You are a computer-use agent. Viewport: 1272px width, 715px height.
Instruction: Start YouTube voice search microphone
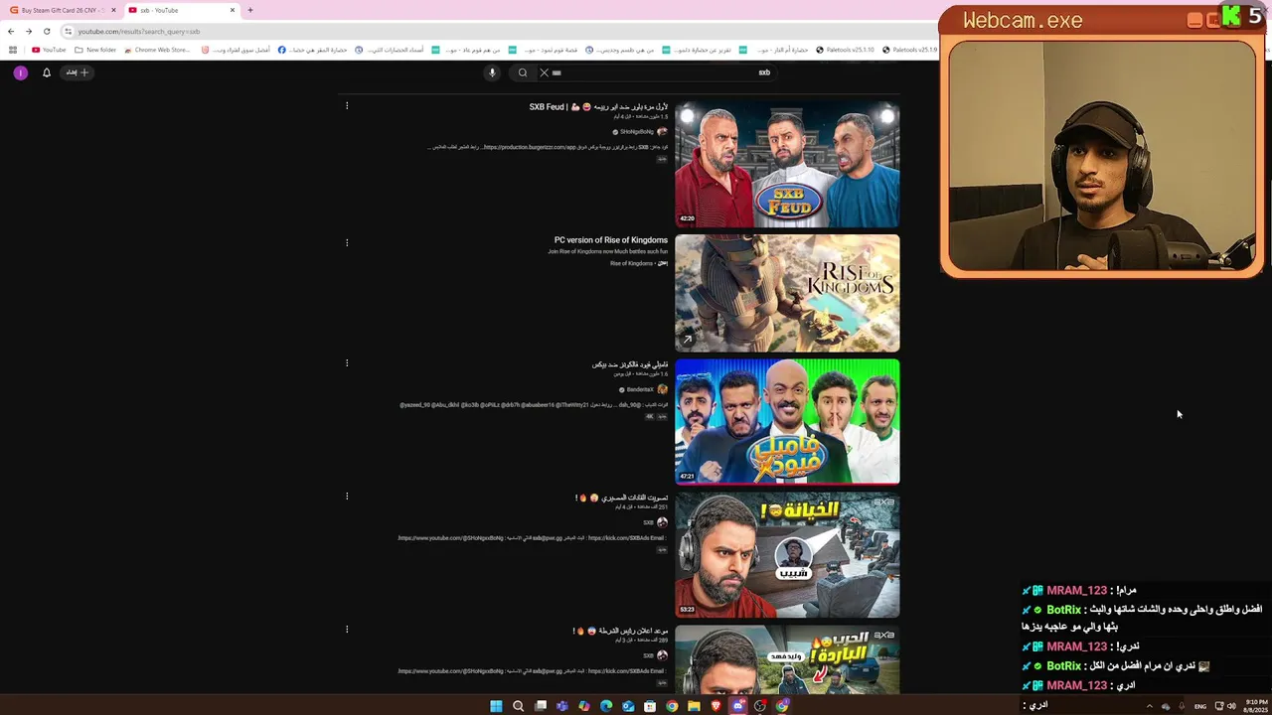point(491,72)
